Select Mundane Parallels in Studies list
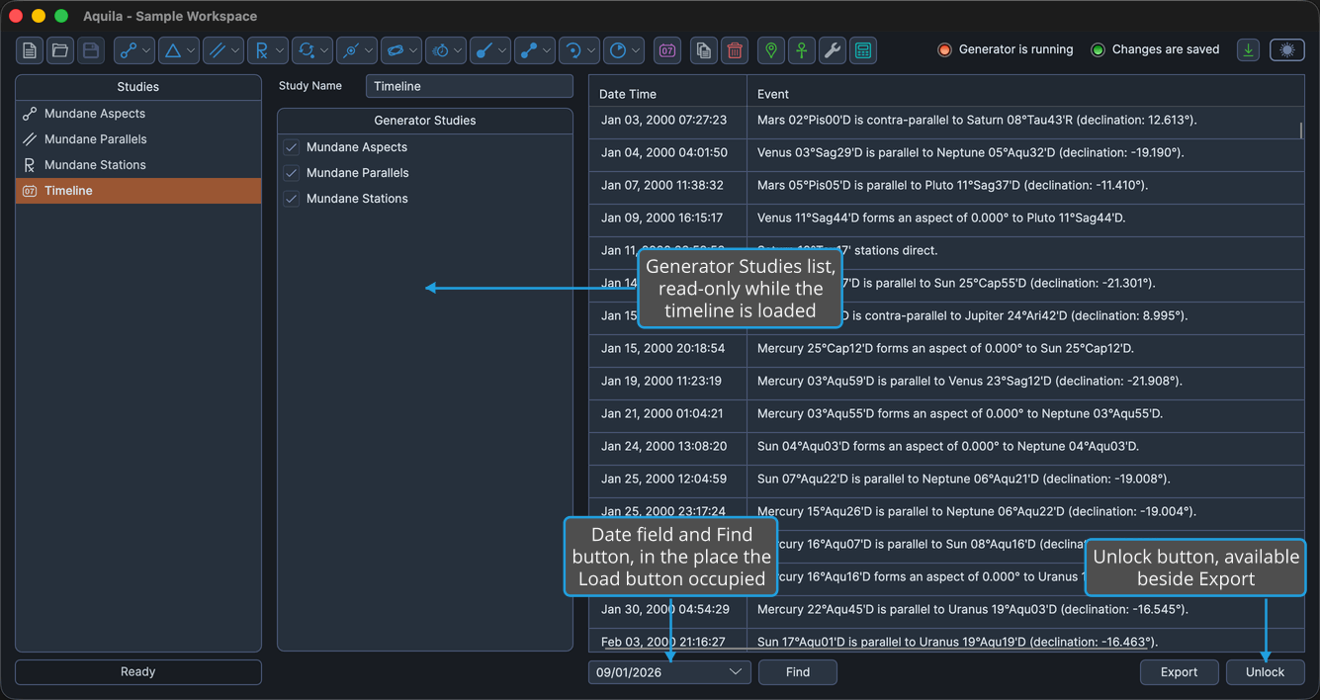Image resolution: width=1320 pixels, height=700 pixels. coord(138,139)
